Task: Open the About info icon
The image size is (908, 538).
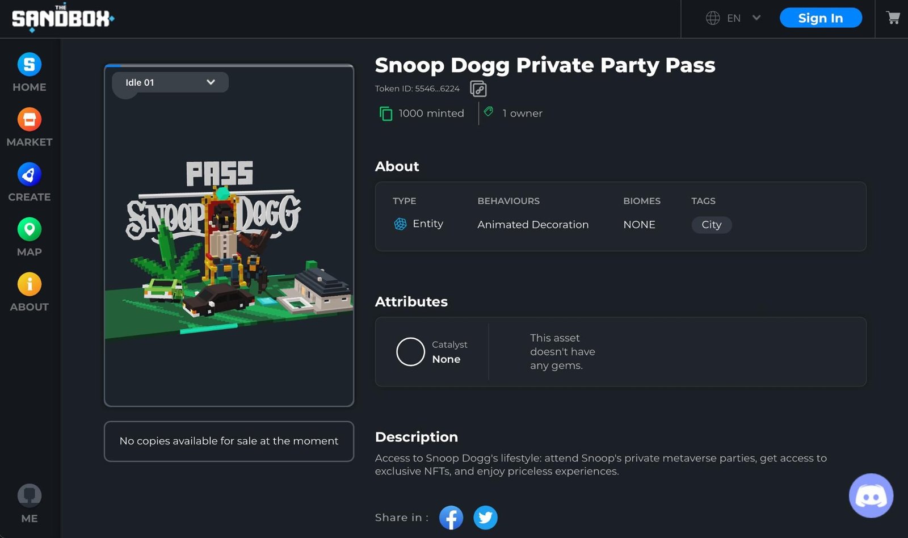Action: coord(30,284)
